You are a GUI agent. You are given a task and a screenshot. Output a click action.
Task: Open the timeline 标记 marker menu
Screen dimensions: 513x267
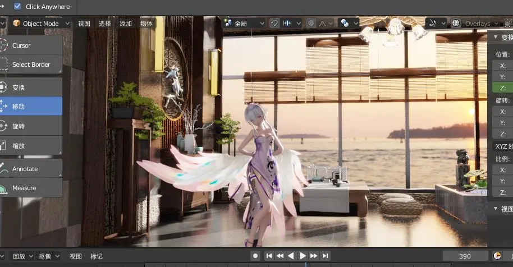[x=97, y=256]
